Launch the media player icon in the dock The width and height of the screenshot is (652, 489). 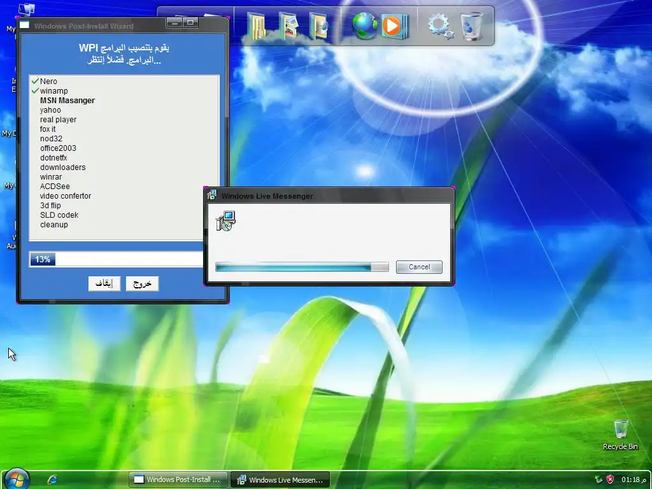395,26
